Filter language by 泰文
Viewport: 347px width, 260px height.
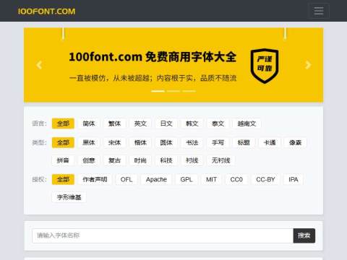tap(218, 123)
